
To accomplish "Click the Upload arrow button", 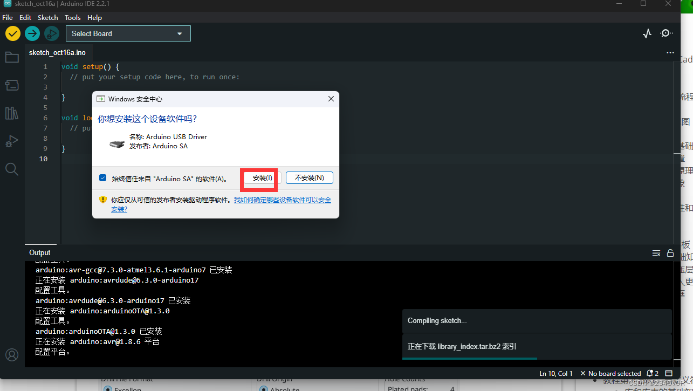I will coord(32,33).
